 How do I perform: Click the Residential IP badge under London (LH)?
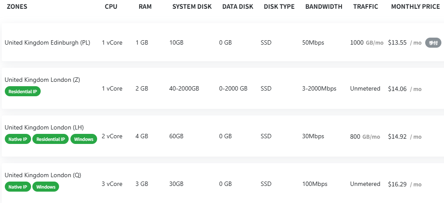point(51,139)
